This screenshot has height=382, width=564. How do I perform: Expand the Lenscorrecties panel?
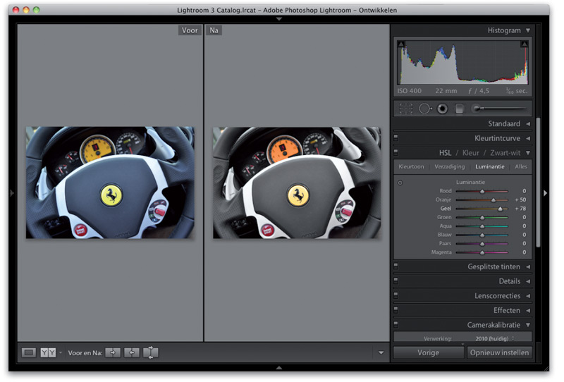click(528, 296)
